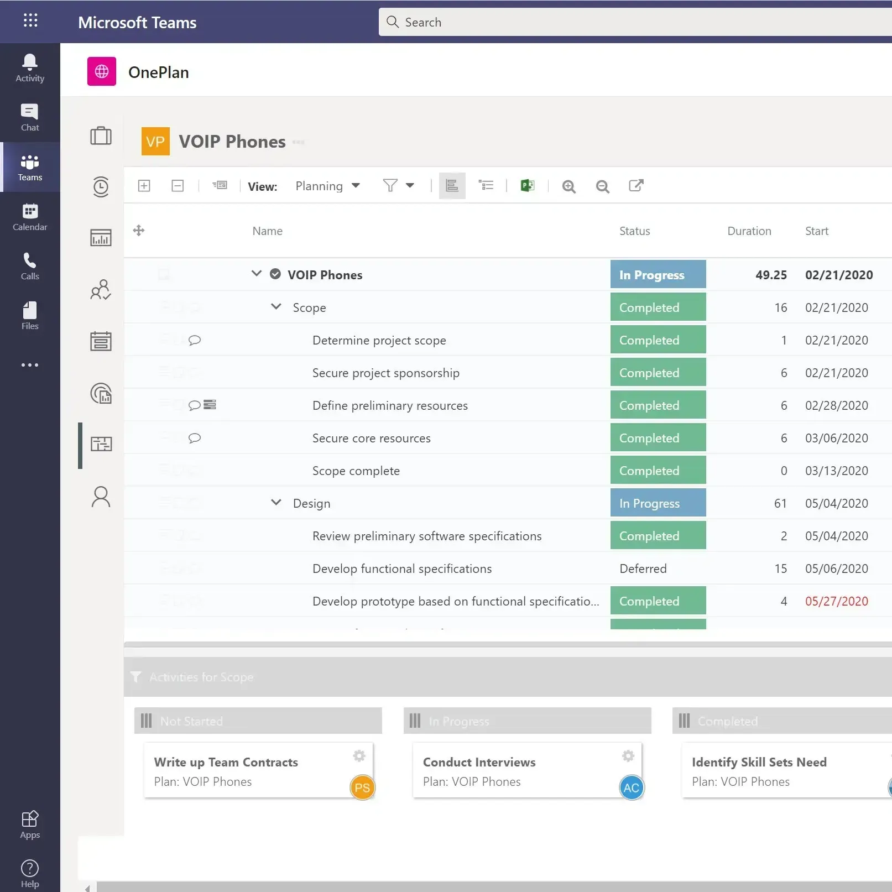The height and width of the screenshot is (892, 892).
Task: Select Review preliminary software specifications task
Action: pyautogui.click(x=427, y=536)
